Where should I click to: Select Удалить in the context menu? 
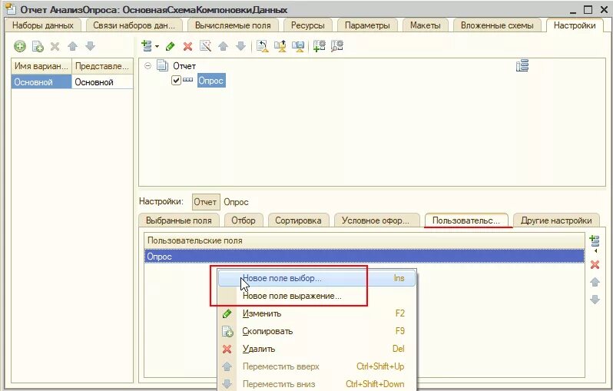pos(316,349)
